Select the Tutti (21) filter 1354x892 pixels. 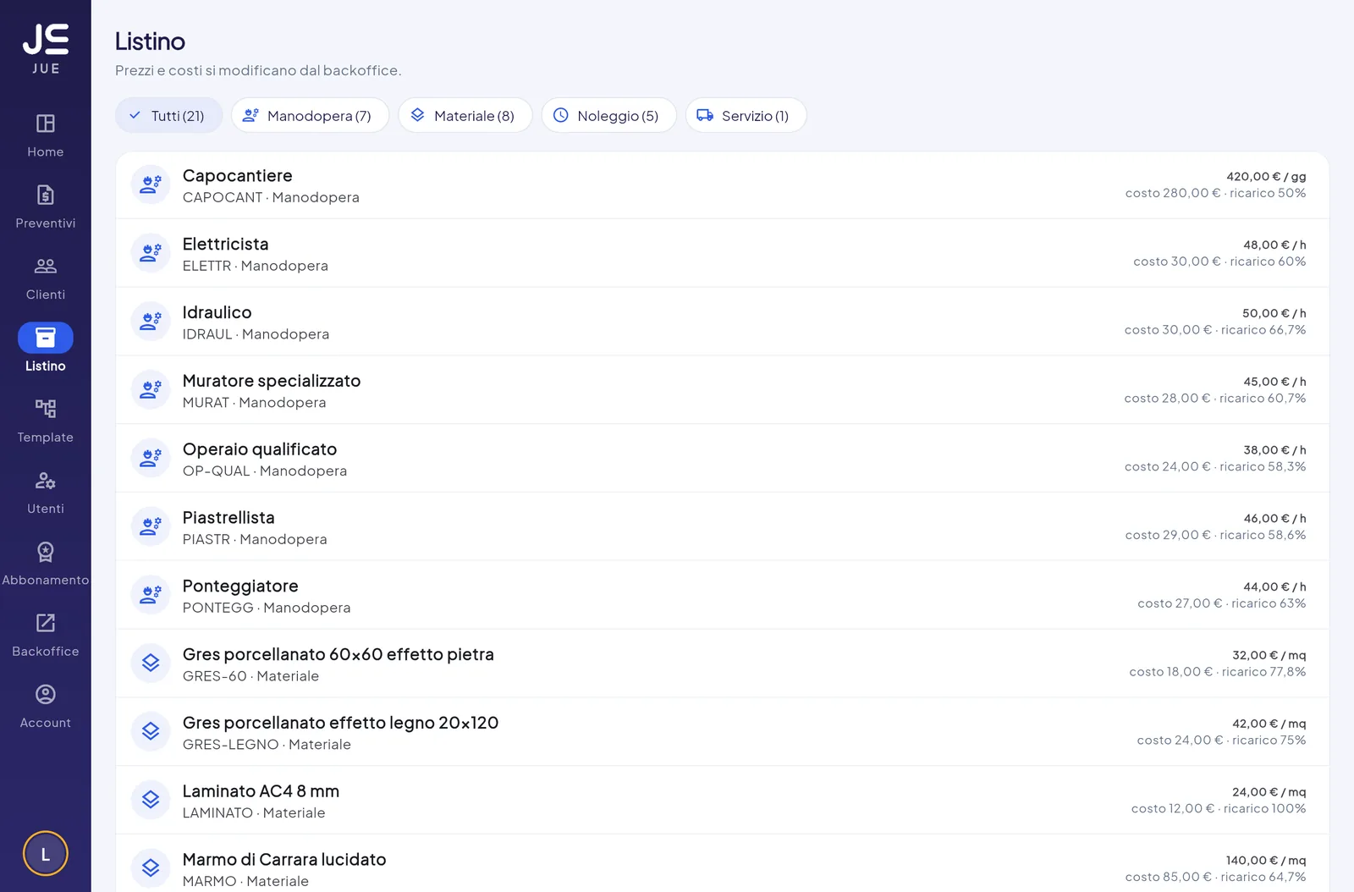(x=168, y=115)
